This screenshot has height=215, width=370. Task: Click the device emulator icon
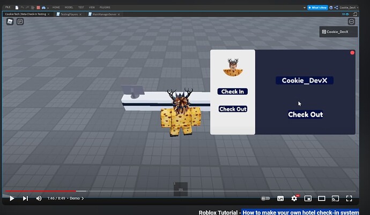[x=355, y=14]
